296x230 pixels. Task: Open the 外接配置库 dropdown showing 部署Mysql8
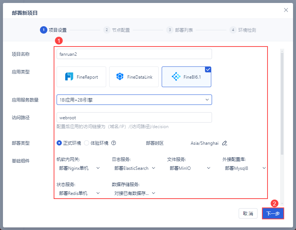point(245,168)
